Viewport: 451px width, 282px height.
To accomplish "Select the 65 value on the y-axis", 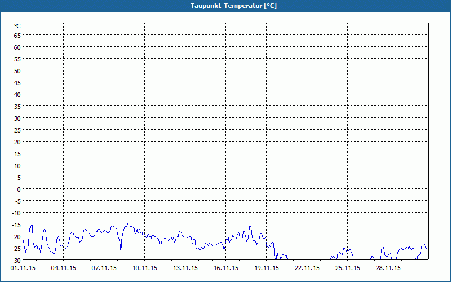I will (17, 35).
